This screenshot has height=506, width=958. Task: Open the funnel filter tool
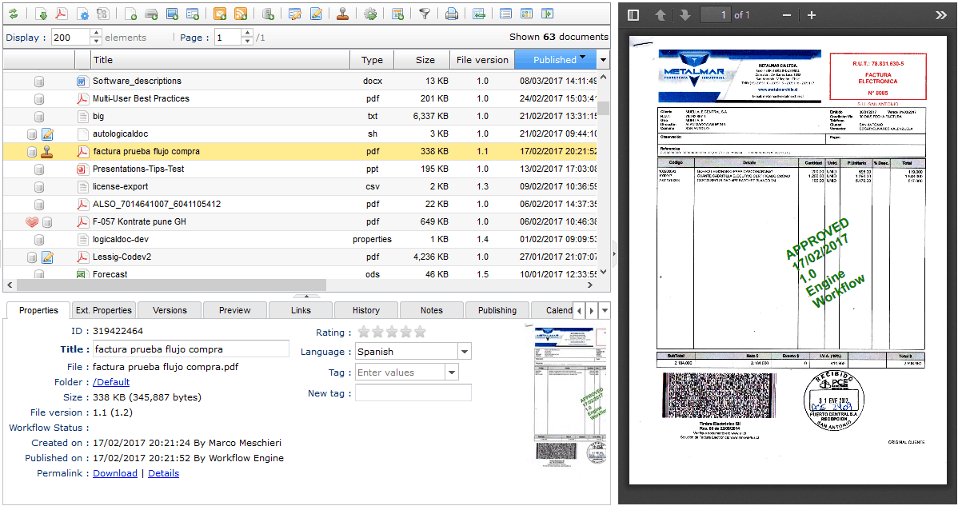pyautogui.click(x=425, y=14)
